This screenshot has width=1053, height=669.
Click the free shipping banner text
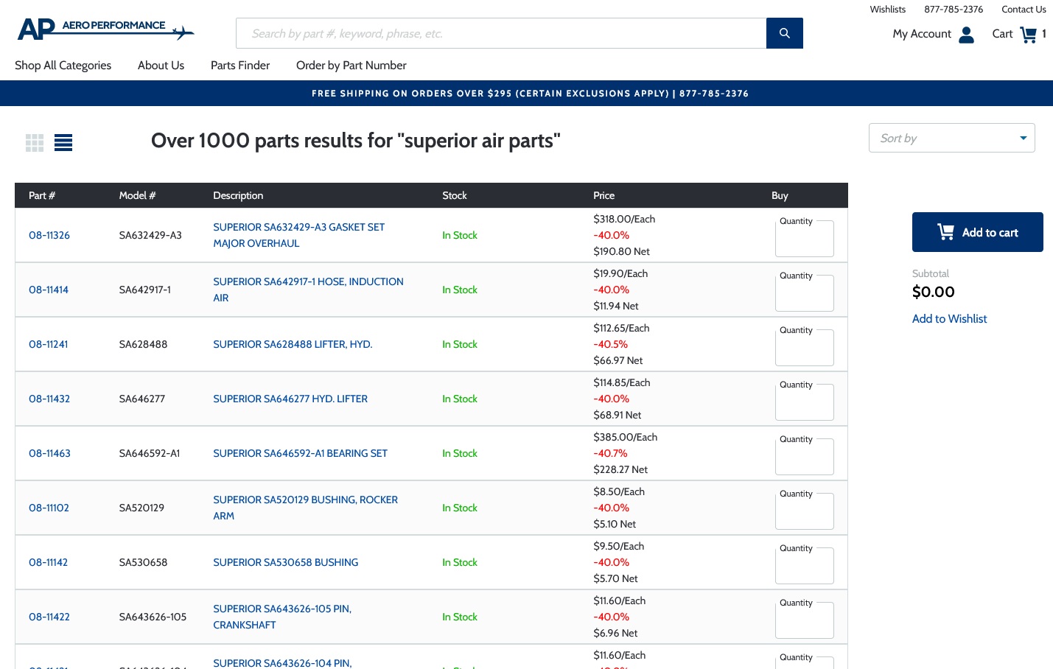click(530, 94)
